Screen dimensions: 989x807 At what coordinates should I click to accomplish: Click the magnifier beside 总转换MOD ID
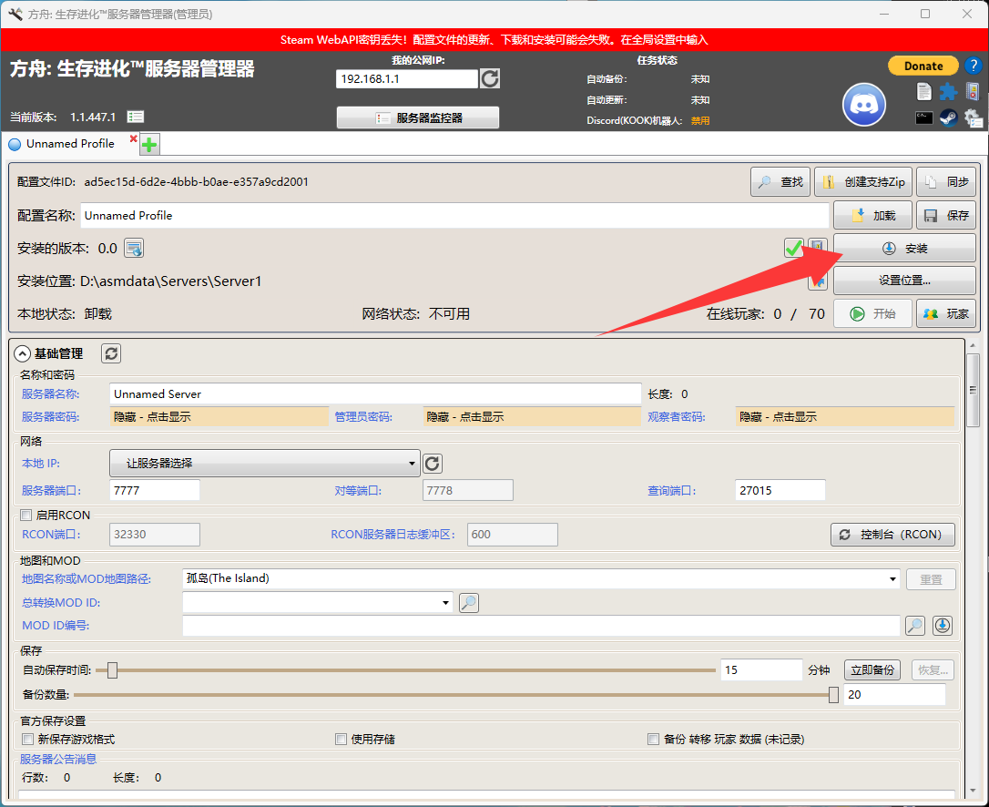point(468,602)
